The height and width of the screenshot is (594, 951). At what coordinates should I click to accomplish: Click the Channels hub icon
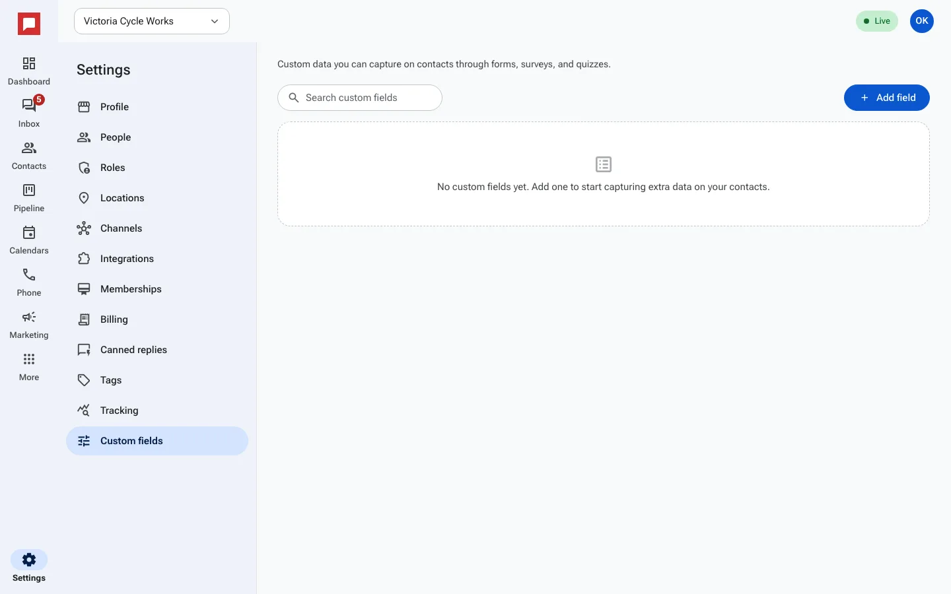tap(84, 228)
